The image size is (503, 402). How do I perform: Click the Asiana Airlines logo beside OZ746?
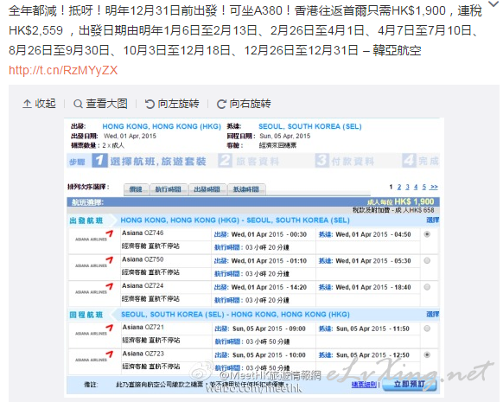click(94, 237)
